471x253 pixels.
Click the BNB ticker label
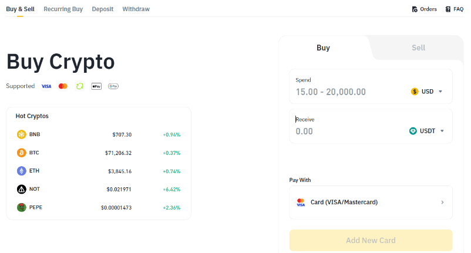coord(35,134)
